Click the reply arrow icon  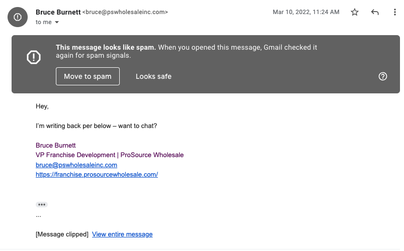[375, 12]
